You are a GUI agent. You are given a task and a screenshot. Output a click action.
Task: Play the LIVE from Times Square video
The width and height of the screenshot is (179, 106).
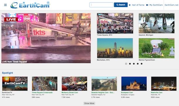(x=46, y=38)
